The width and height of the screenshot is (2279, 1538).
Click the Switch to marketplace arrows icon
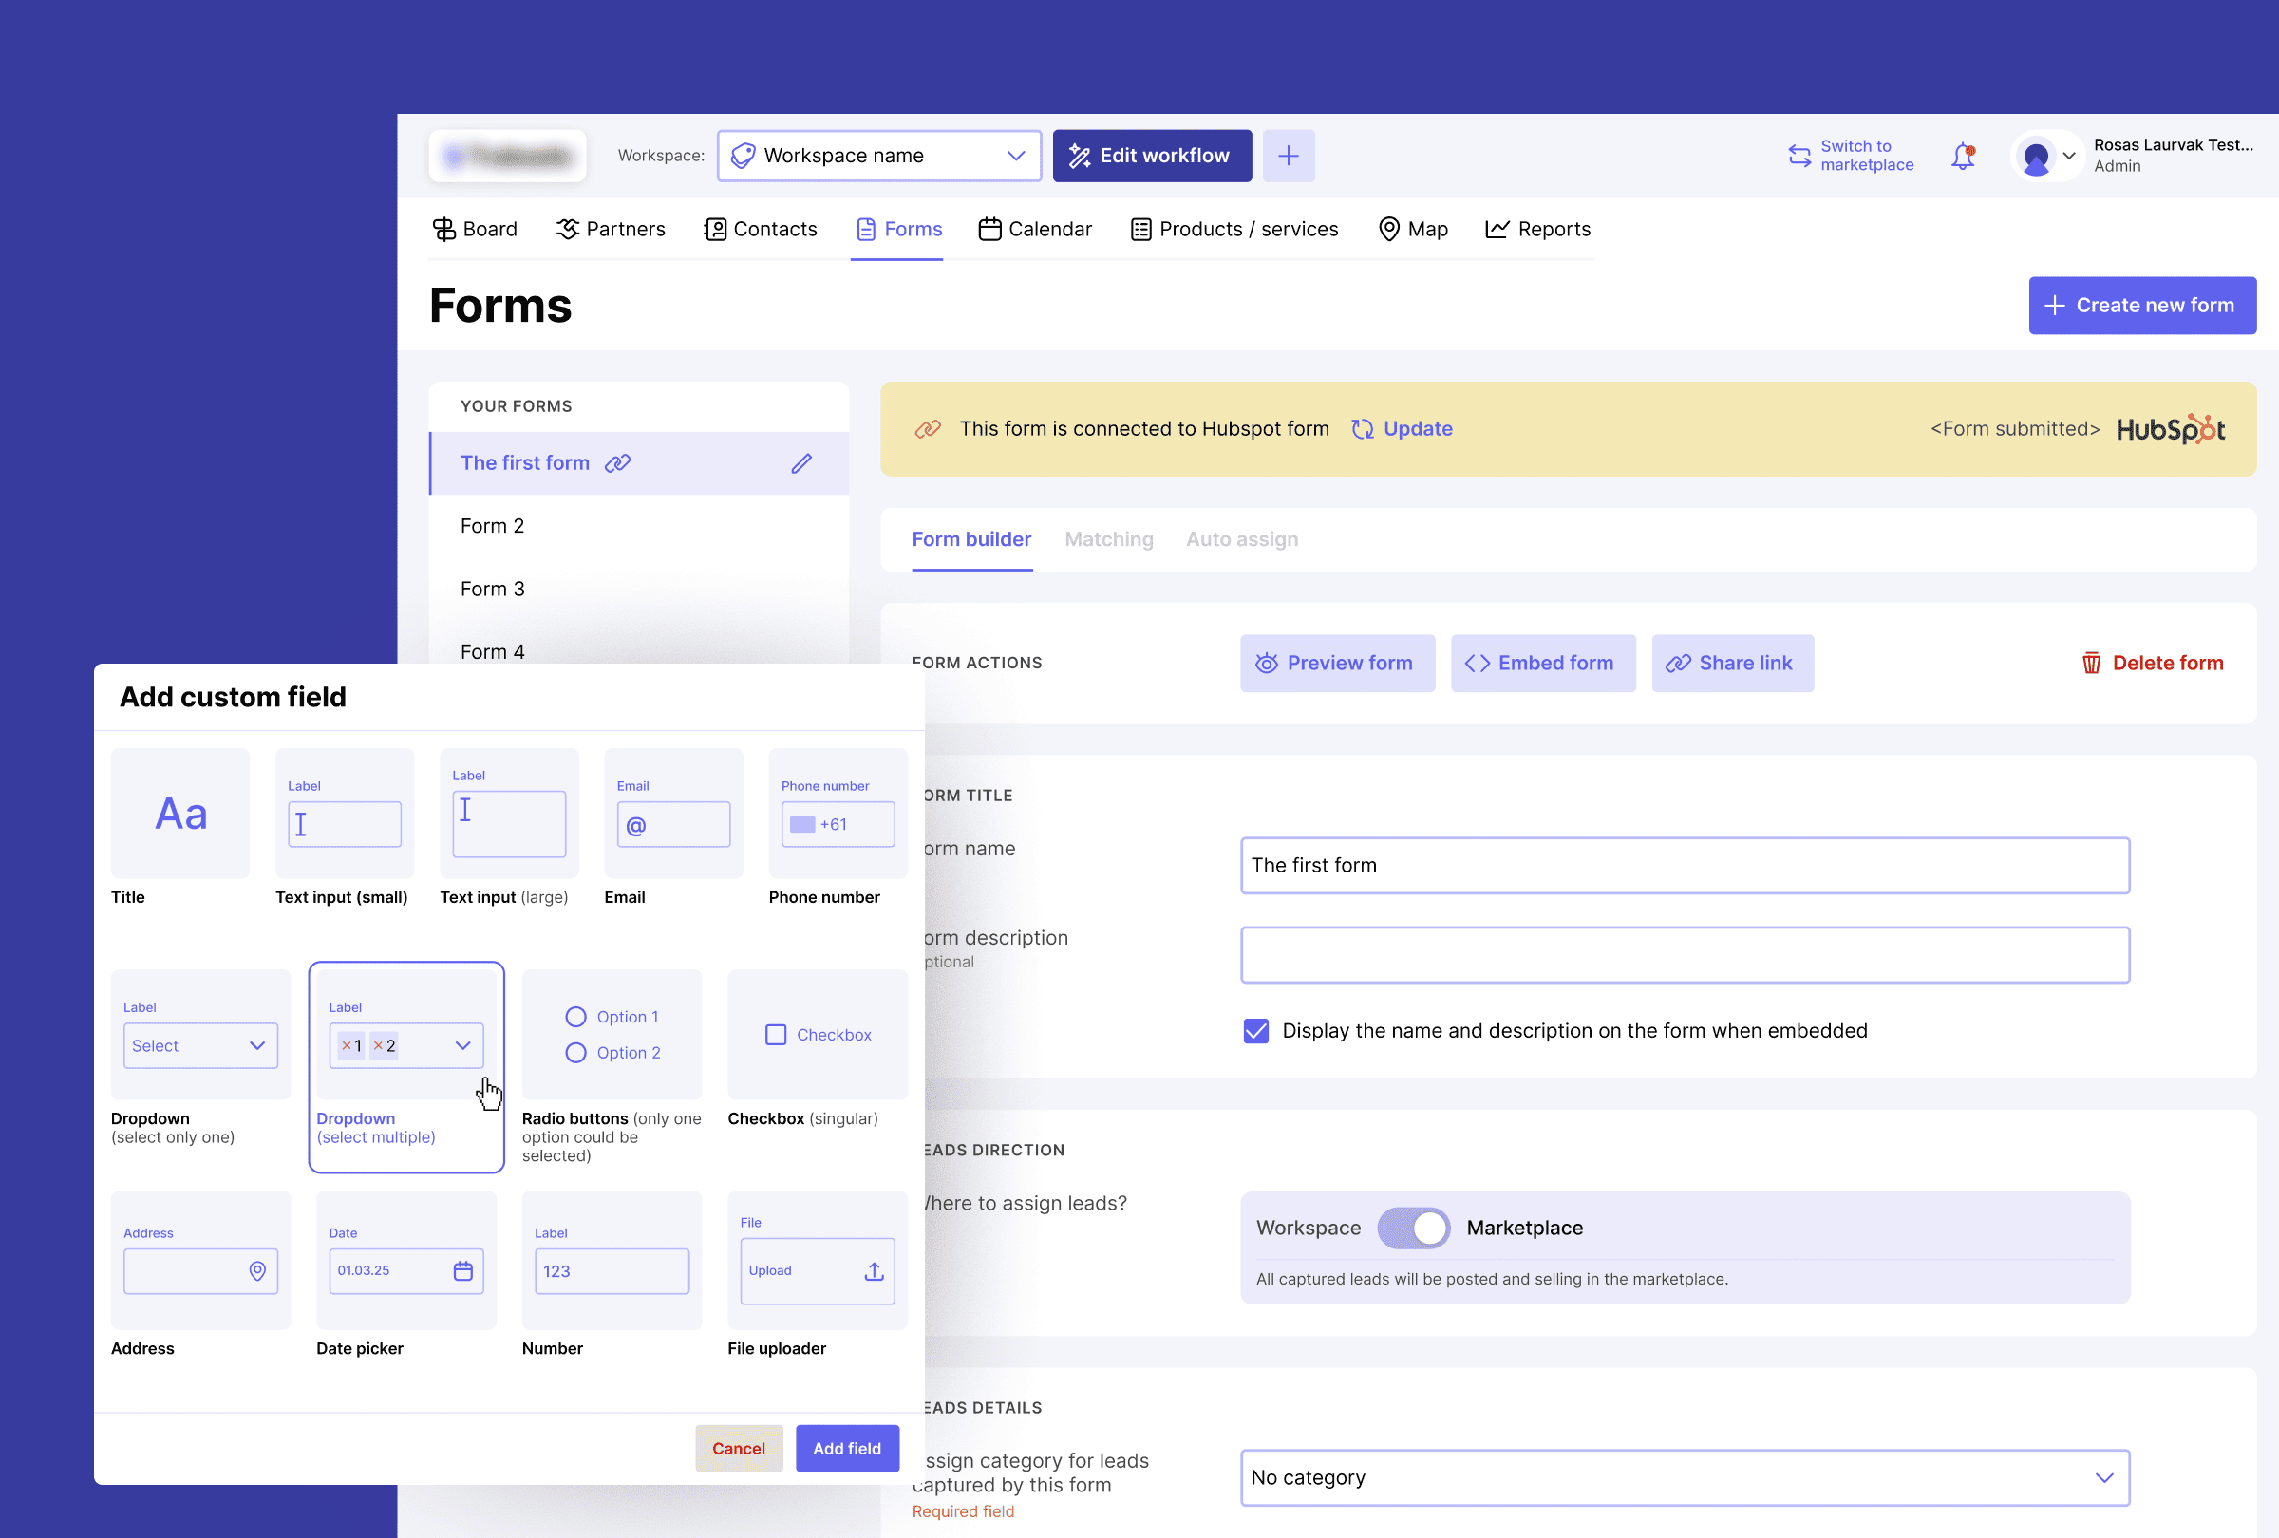(x=1799, y=156)
